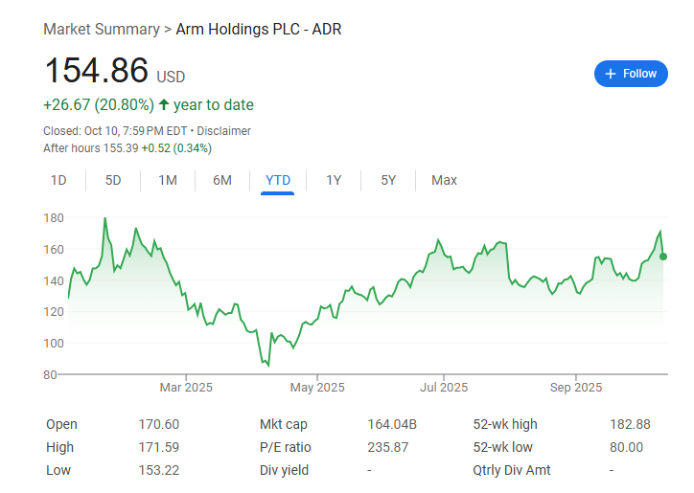Click the 154.86 current price

[x=96, y=72]
